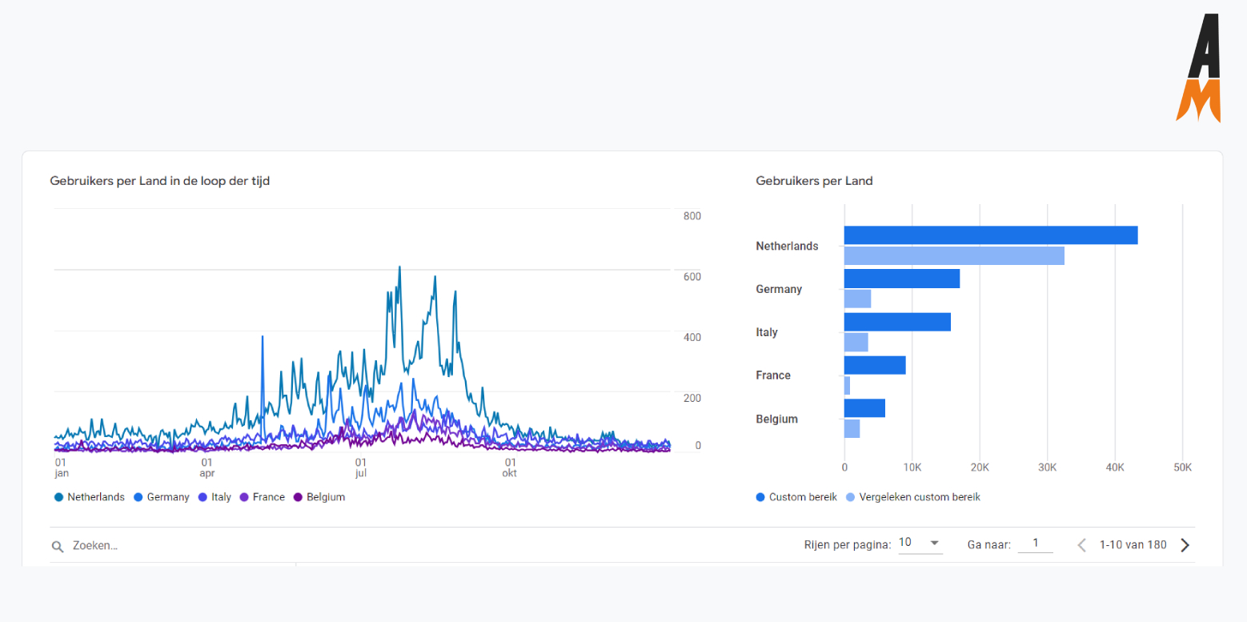Click the 'Gebruikers per Land in de loop der tijd' title
Viewport: 1247px width, 622px height.
(160, 181)
